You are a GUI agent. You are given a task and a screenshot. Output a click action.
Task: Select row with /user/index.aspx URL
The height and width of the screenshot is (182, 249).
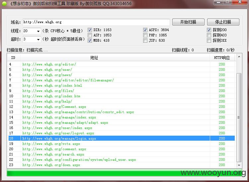pos(122,128)
